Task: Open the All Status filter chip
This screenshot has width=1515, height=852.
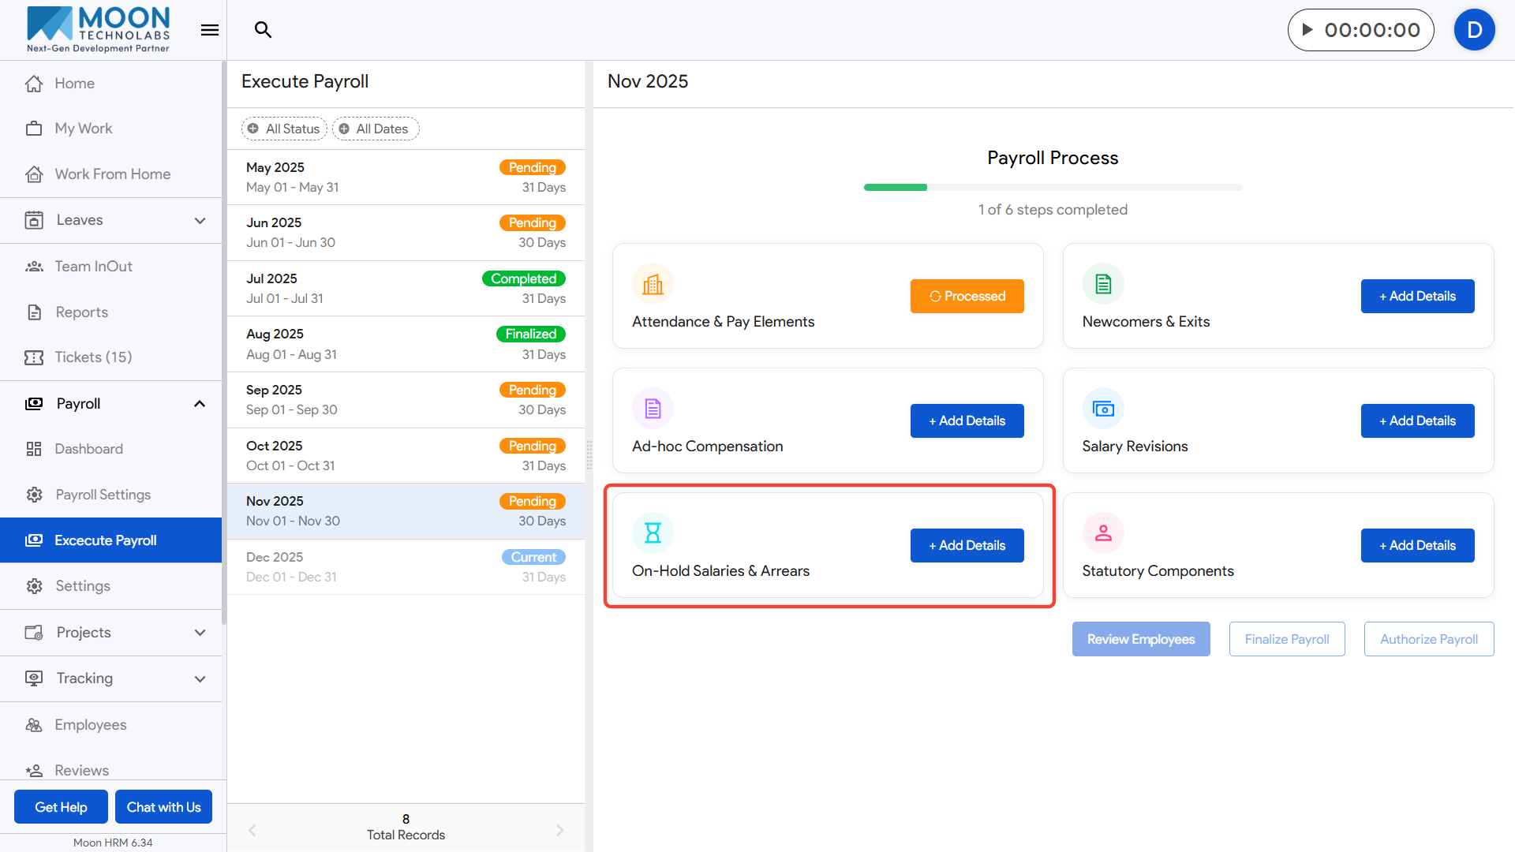Action: (284, 129)
